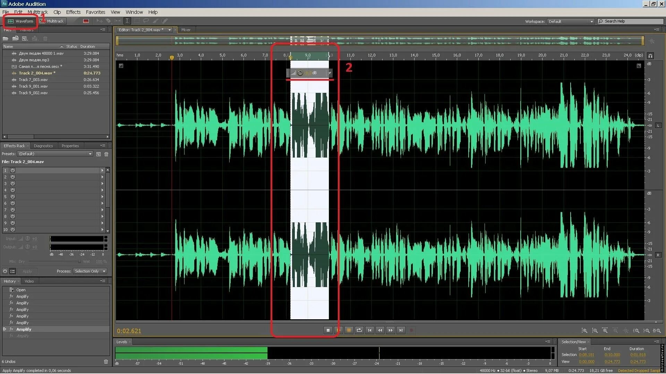Open the Workspace Default dropdown
Image resolution: width=666 pixels, height=374 pixels.
570,21
